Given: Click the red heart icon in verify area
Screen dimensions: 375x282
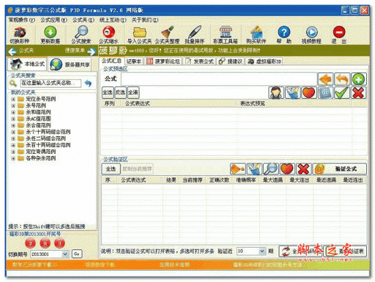Looking at the screenshot, I should (x=287, y=169).
